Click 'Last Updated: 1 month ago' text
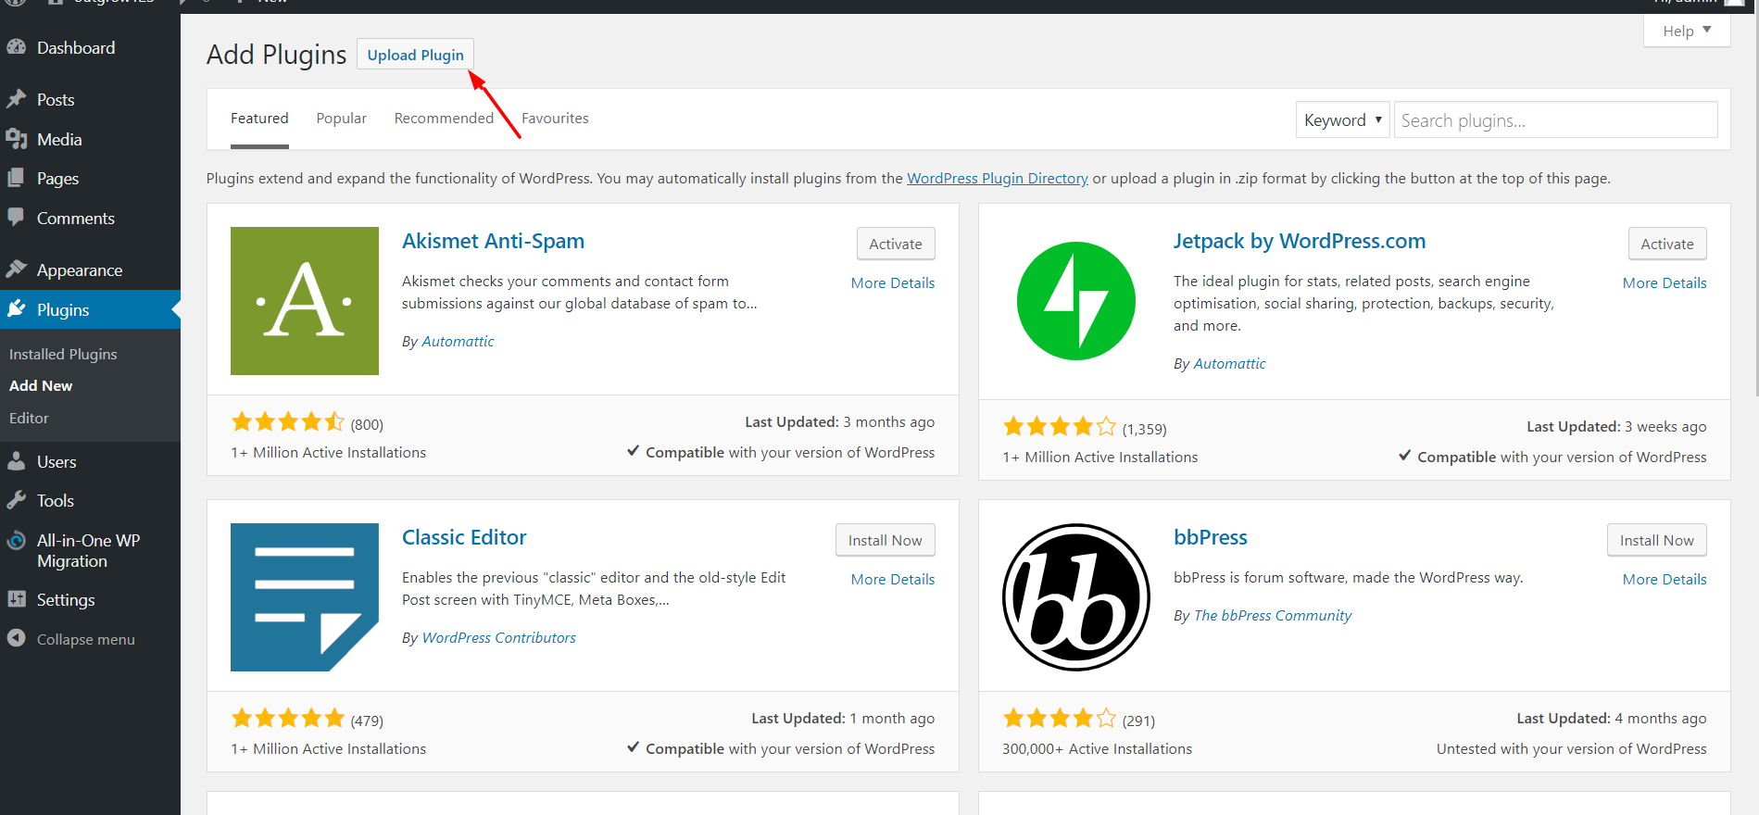Image resolution: width=1759 pixels, height=815 pixels. coord(843,718)
